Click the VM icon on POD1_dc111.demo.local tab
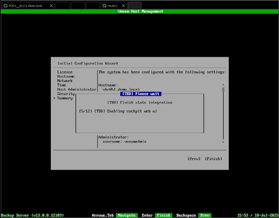Image resolution: width=279 pixels, height=218 pixels. click(6, 6)
